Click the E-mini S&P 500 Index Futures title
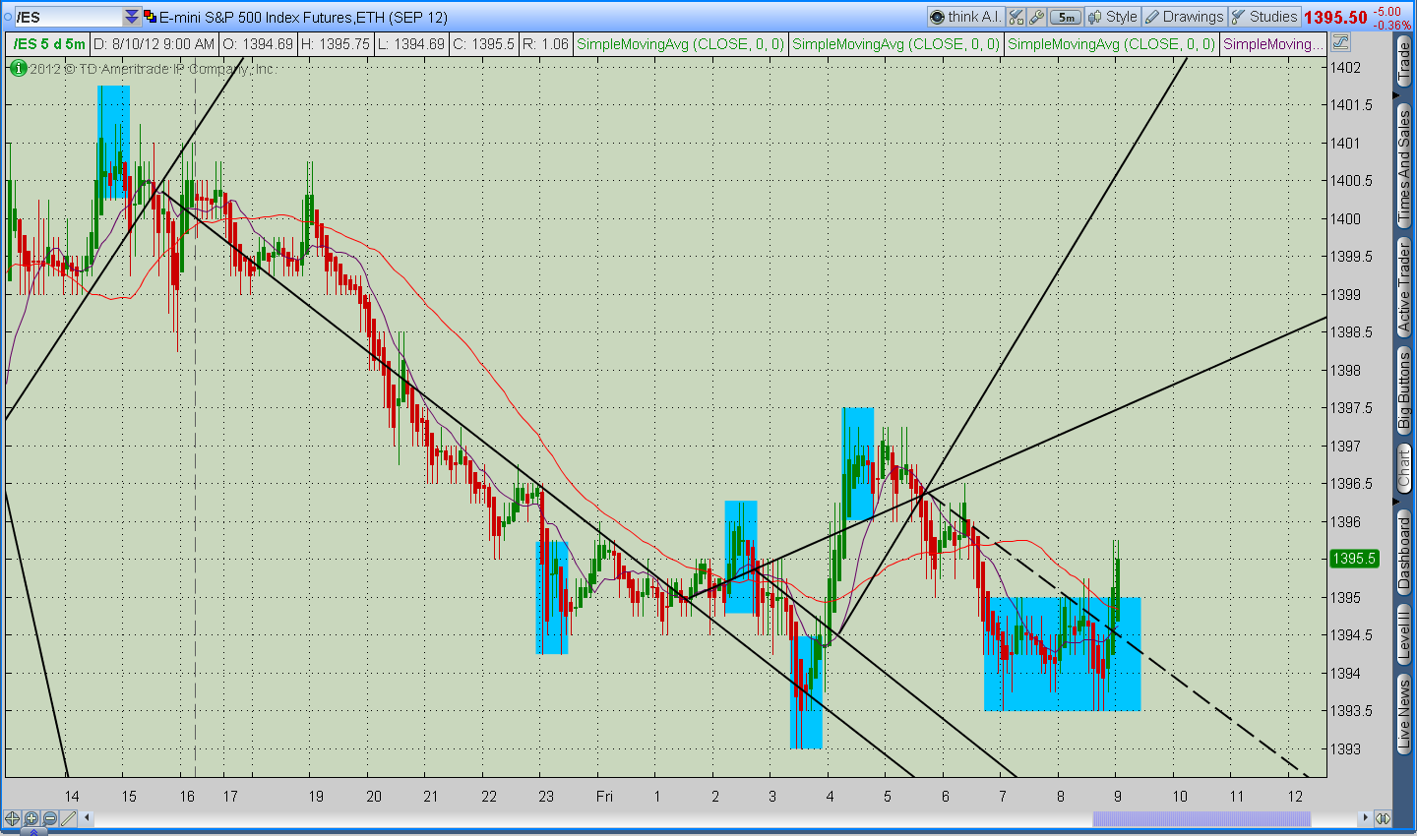Viewport: 1417px width, 836px height. (304, 17)
